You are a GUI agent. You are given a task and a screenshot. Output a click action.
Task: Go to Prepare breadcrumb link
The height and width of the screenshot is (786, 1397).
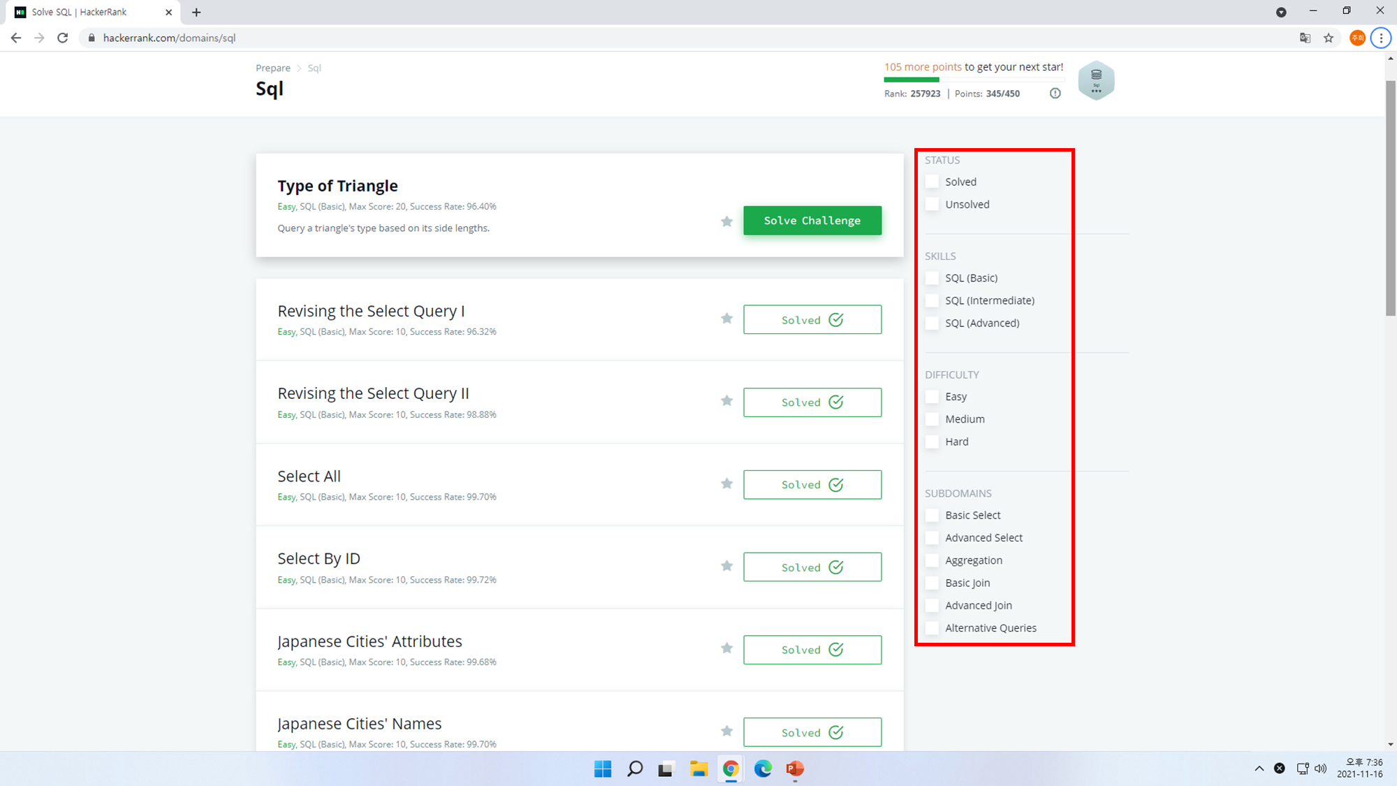272,68
